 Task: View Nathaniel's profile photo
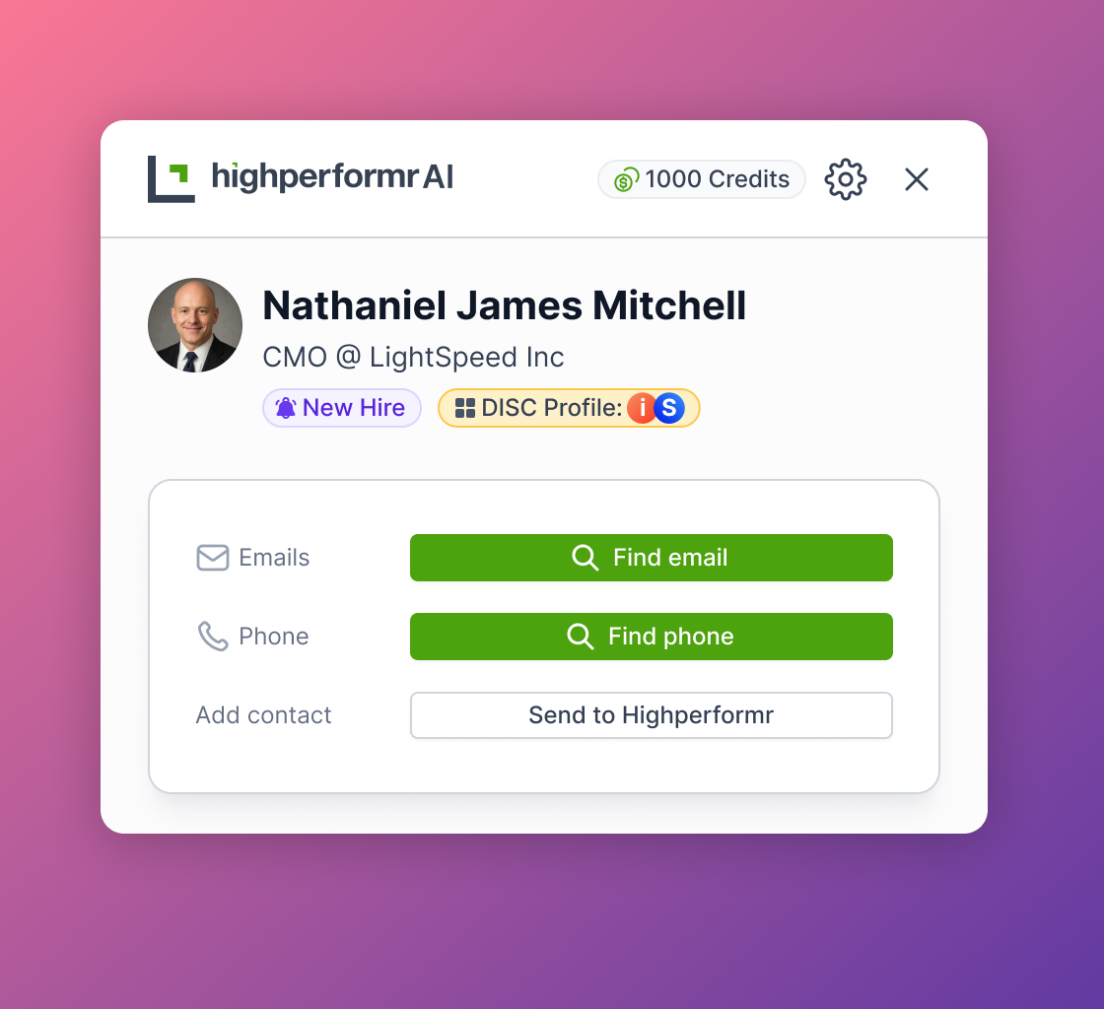tap(195, 325)
